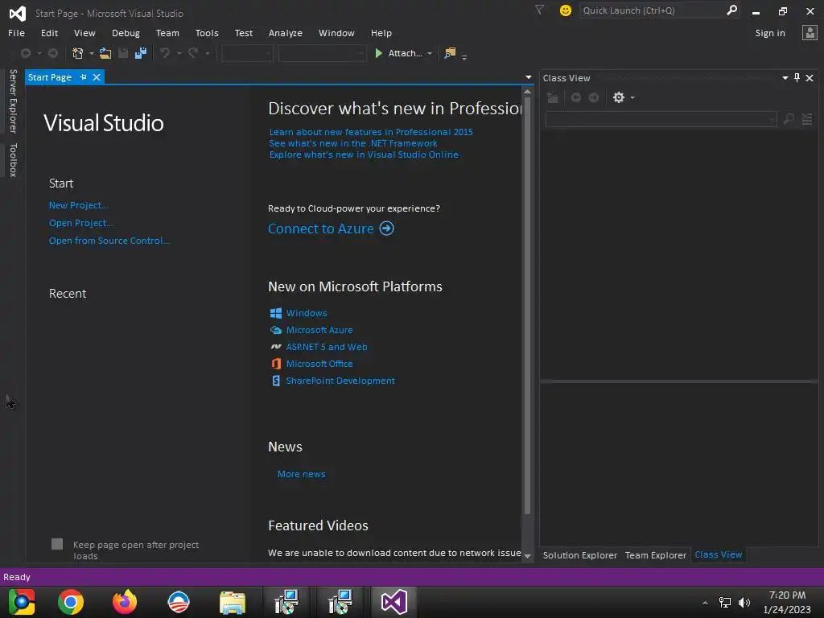Click the Save All toolbar icon
This screenshot has width=824, height=618.
141,53
